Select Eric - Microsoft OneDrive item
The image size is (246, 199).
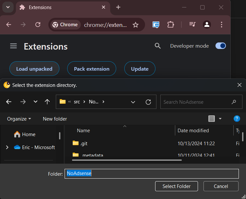click(34, 147)
